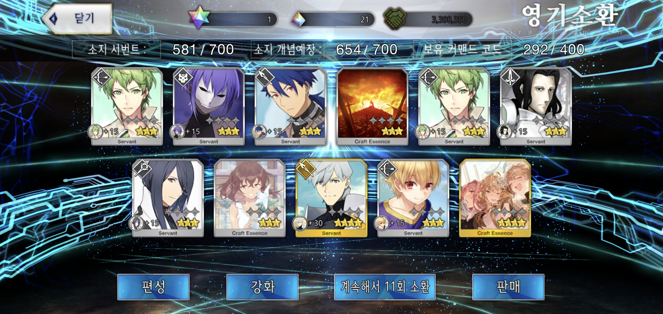Viewport: 663px width, 314px height.
Task: Select the burning battlefield Craft Essence card
Action: [372, 106]
